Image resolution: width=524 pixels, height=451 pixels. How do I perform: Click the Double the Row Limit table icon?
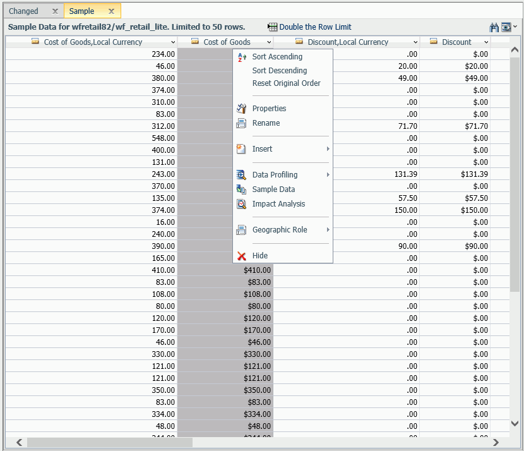(272, 27)
